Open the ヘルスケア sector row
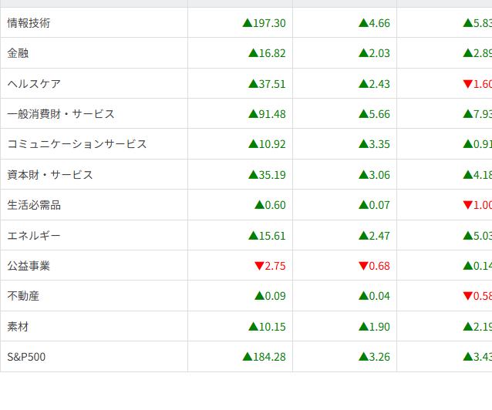492x410 pixels. point(34,84)
